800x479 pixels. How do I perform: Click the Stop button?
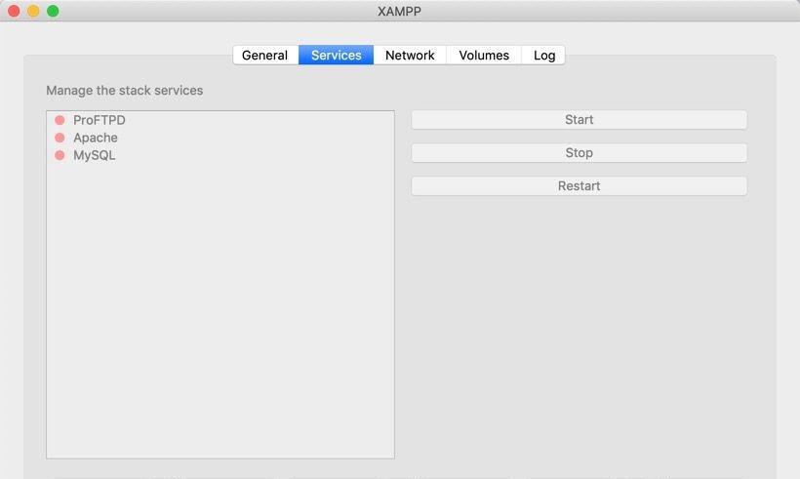point(580,153)
